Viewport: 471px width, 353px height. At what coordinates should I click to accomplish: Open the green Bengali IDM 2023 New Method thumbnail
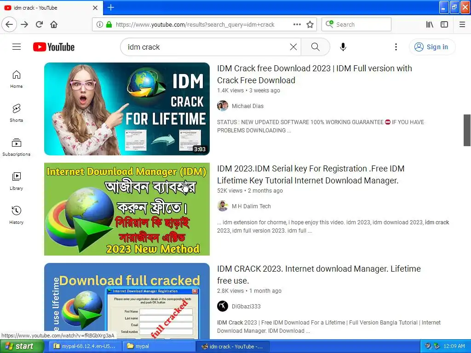(127, 209)
